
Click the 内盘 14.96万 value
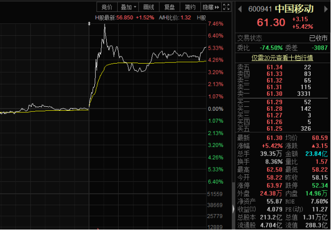317,193
